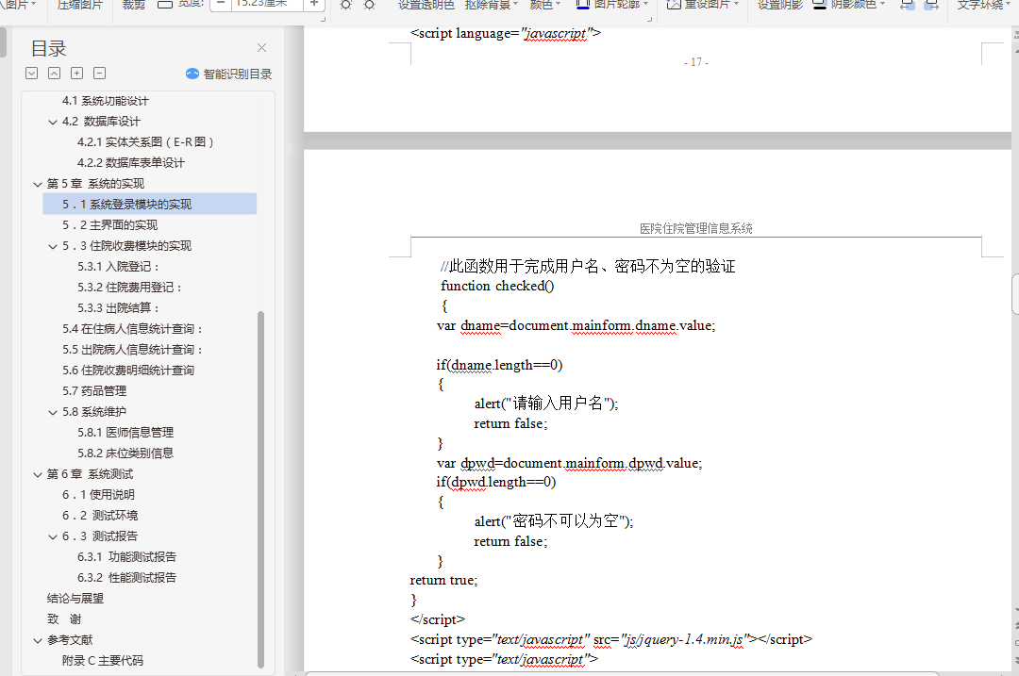Select the 裁剪 crop tool
This screenshot has height=676, width=1019.
[x=134, y=5]
